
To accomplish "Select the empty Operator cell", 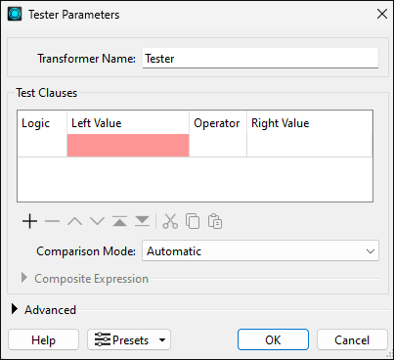I will [218, 146].
